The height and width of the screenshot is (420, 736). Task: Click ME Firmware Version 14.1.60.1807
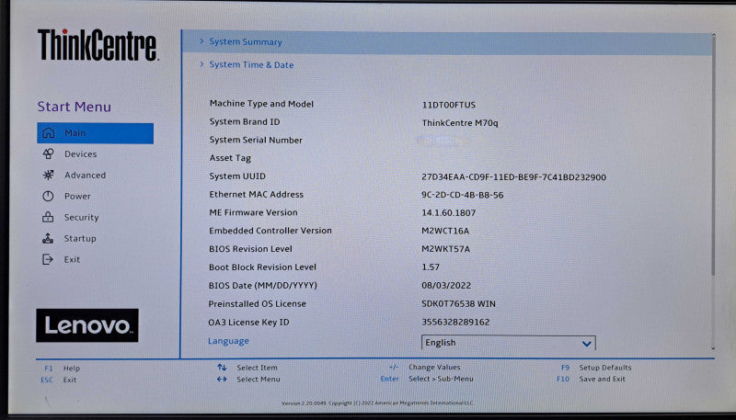pyautogui.click(x=449, y=213)
